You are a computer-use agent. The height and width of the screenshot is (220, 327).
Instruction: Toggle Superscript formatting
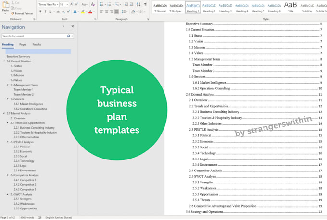click(x=68, y=12)
